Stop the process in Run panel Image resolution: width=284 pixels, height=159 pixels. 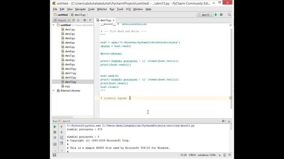[55, 132]
